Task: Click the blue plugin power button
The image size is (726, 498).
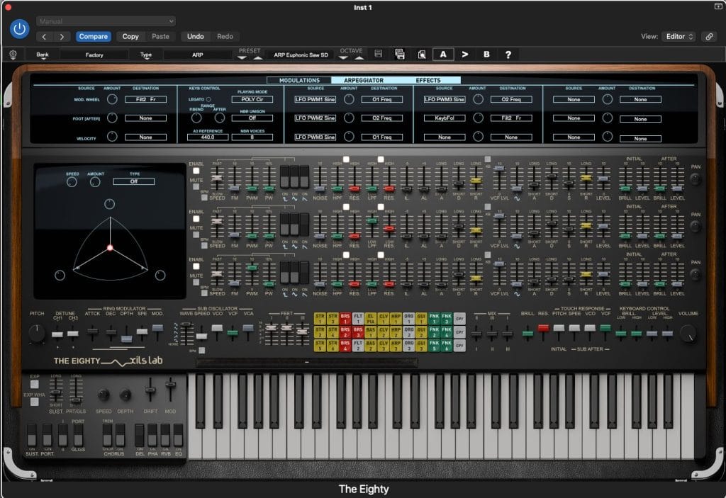Action: pyautogui.click(x=18, y=29)
